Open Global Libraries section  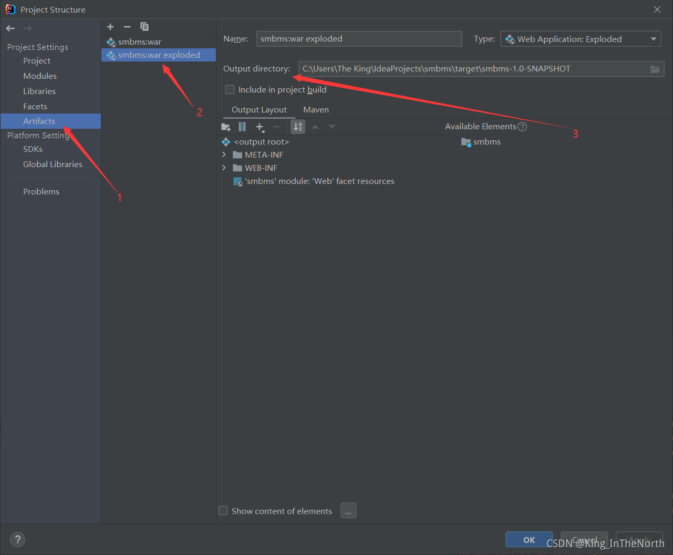click(x=53, y=165)
